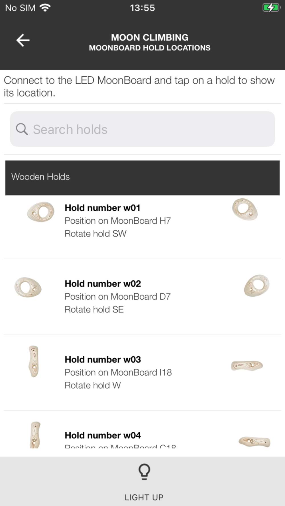Tap Hold number w04 title
285x506 pixels.
click(x=103, y=435)
